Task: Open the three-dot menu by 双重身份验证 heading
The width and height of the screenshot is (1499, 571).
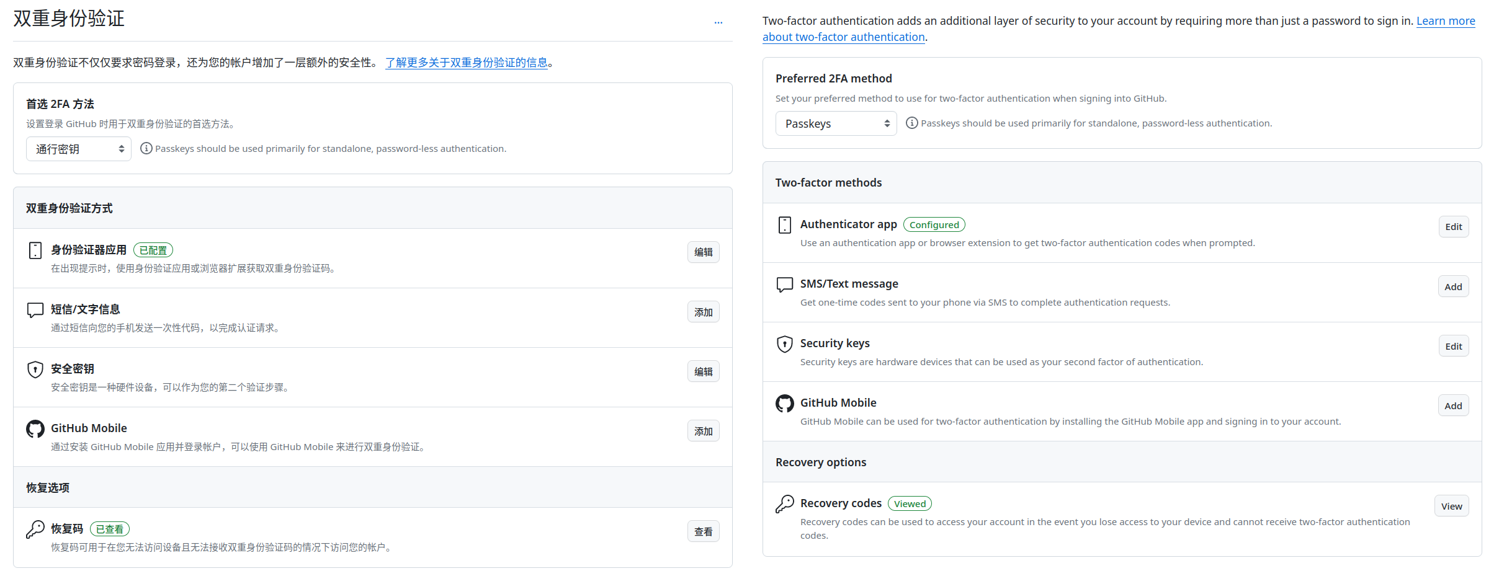Action: tap(718, 22)
